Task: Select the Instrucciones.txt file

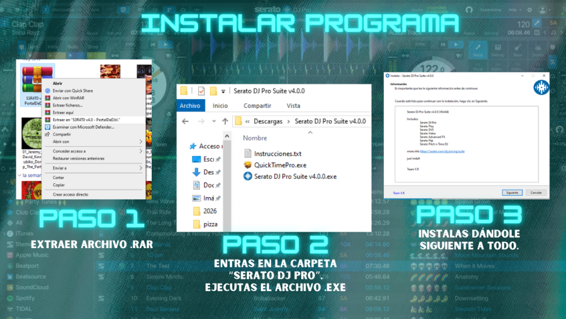Action: (277, 154)
